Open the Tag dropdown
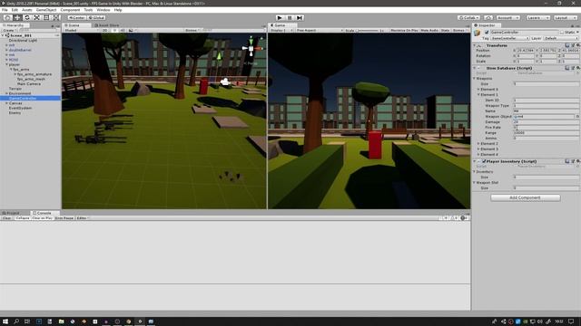581x326 pixels. pos(510,38)
